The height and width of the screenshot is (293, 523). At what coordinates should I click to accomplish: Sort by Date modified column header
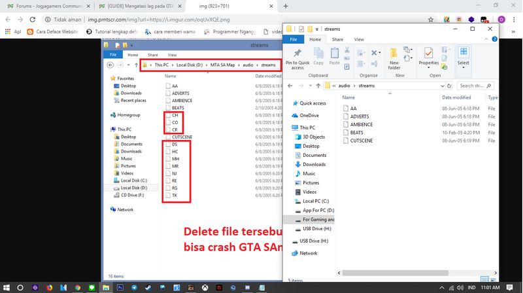pos(456,97)
